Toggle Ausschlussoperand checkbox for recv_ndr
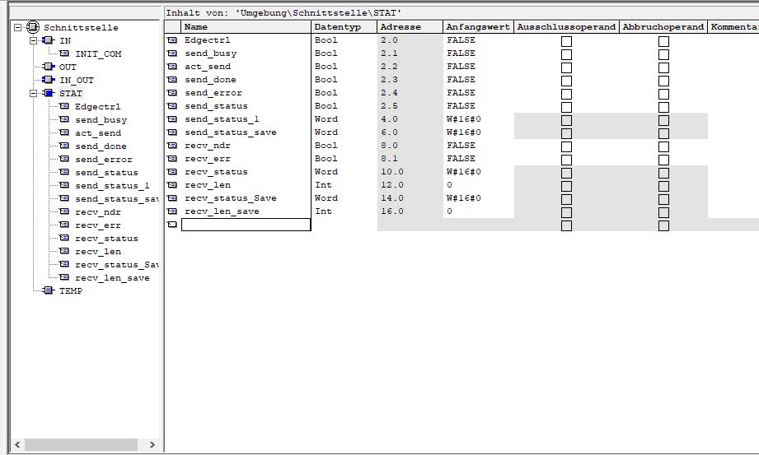759x455 pixels. pos(566,146)
